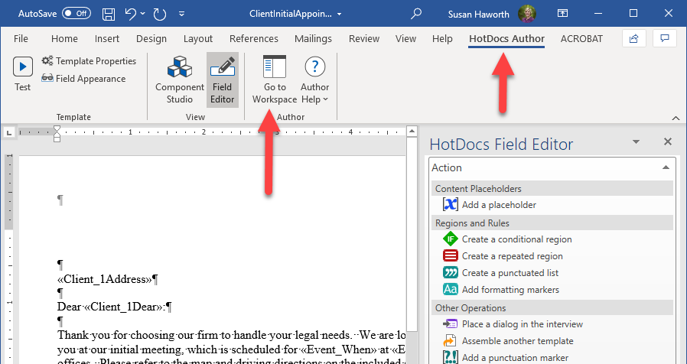Screen dimensions: 687x364
Task: Click the first line indent ruler marker
Action: [x=57, y=129]
